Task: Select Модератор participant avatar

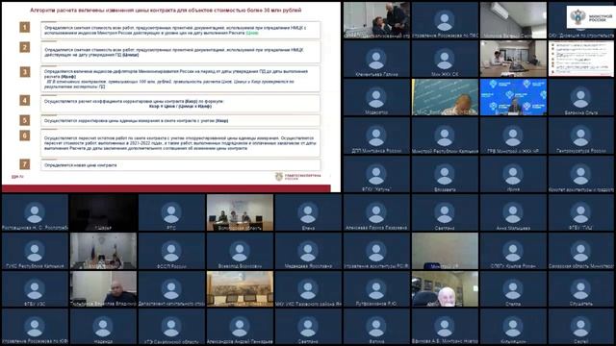Action: coord(376,98)
